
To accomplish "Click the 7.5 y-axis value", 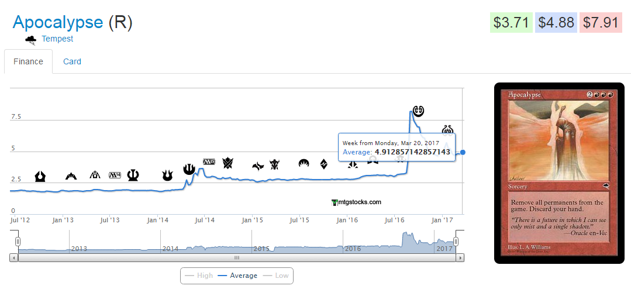I will [16, 117].
